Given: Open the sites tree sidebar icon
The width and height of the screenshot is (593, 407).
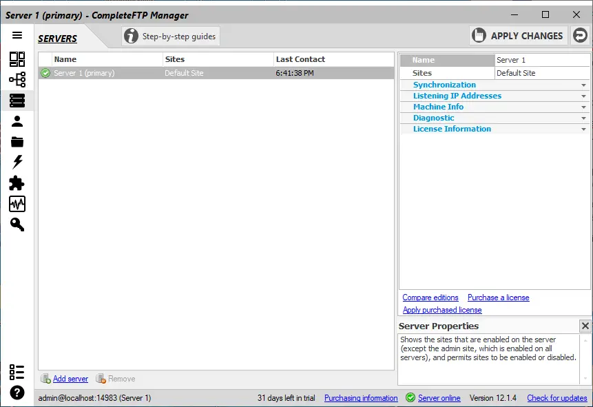Looking at the screenshot, I should [x=17, y=79].
